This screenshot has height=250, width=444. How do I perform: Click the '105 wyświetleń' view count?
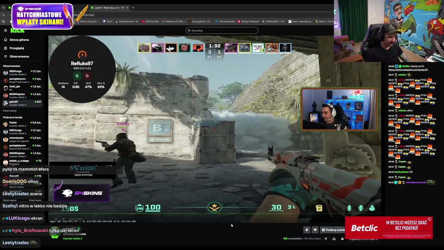[x=292, y=239]
